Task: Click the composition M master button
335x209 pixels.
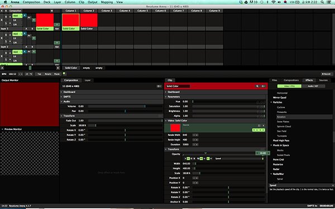Action: click(52, 11)
